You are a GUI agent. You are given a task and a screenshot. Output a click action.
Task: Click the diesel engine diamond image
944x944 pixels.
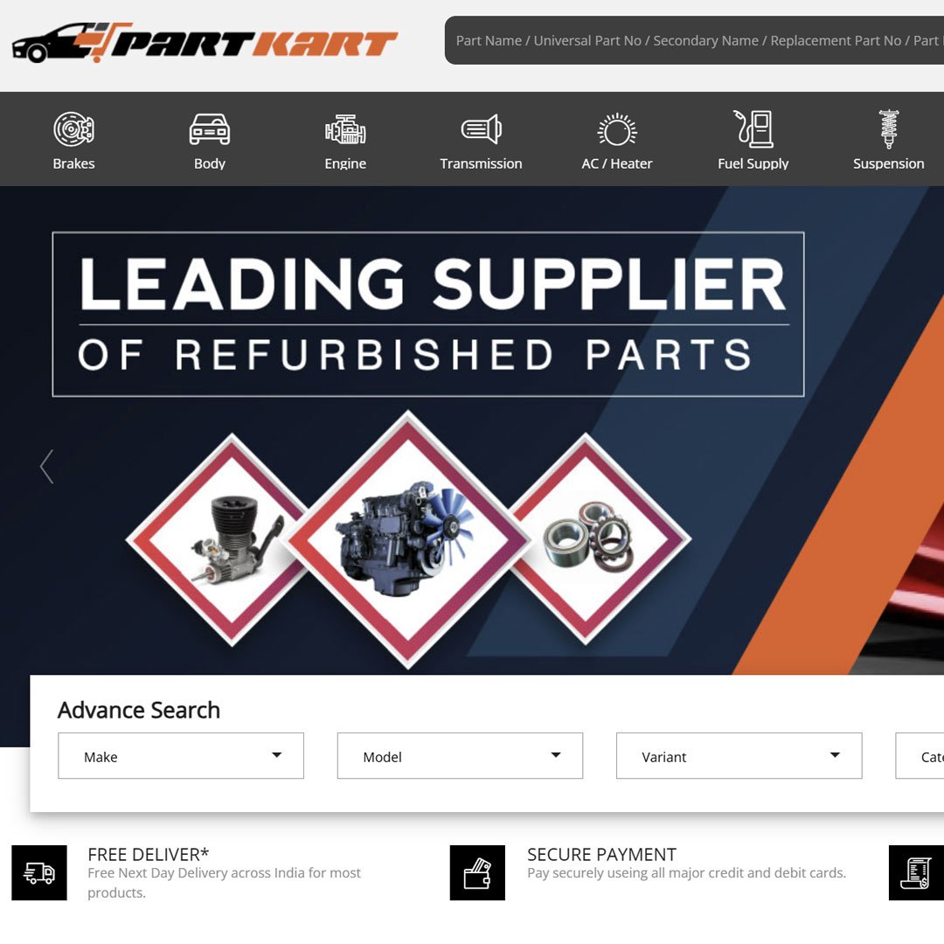[x=408, y=539]
